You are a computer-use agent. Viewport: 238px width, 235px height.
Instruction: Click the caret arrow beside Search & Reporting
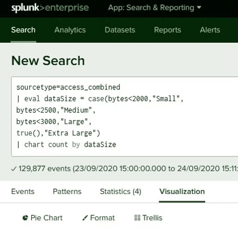[199, 7]
